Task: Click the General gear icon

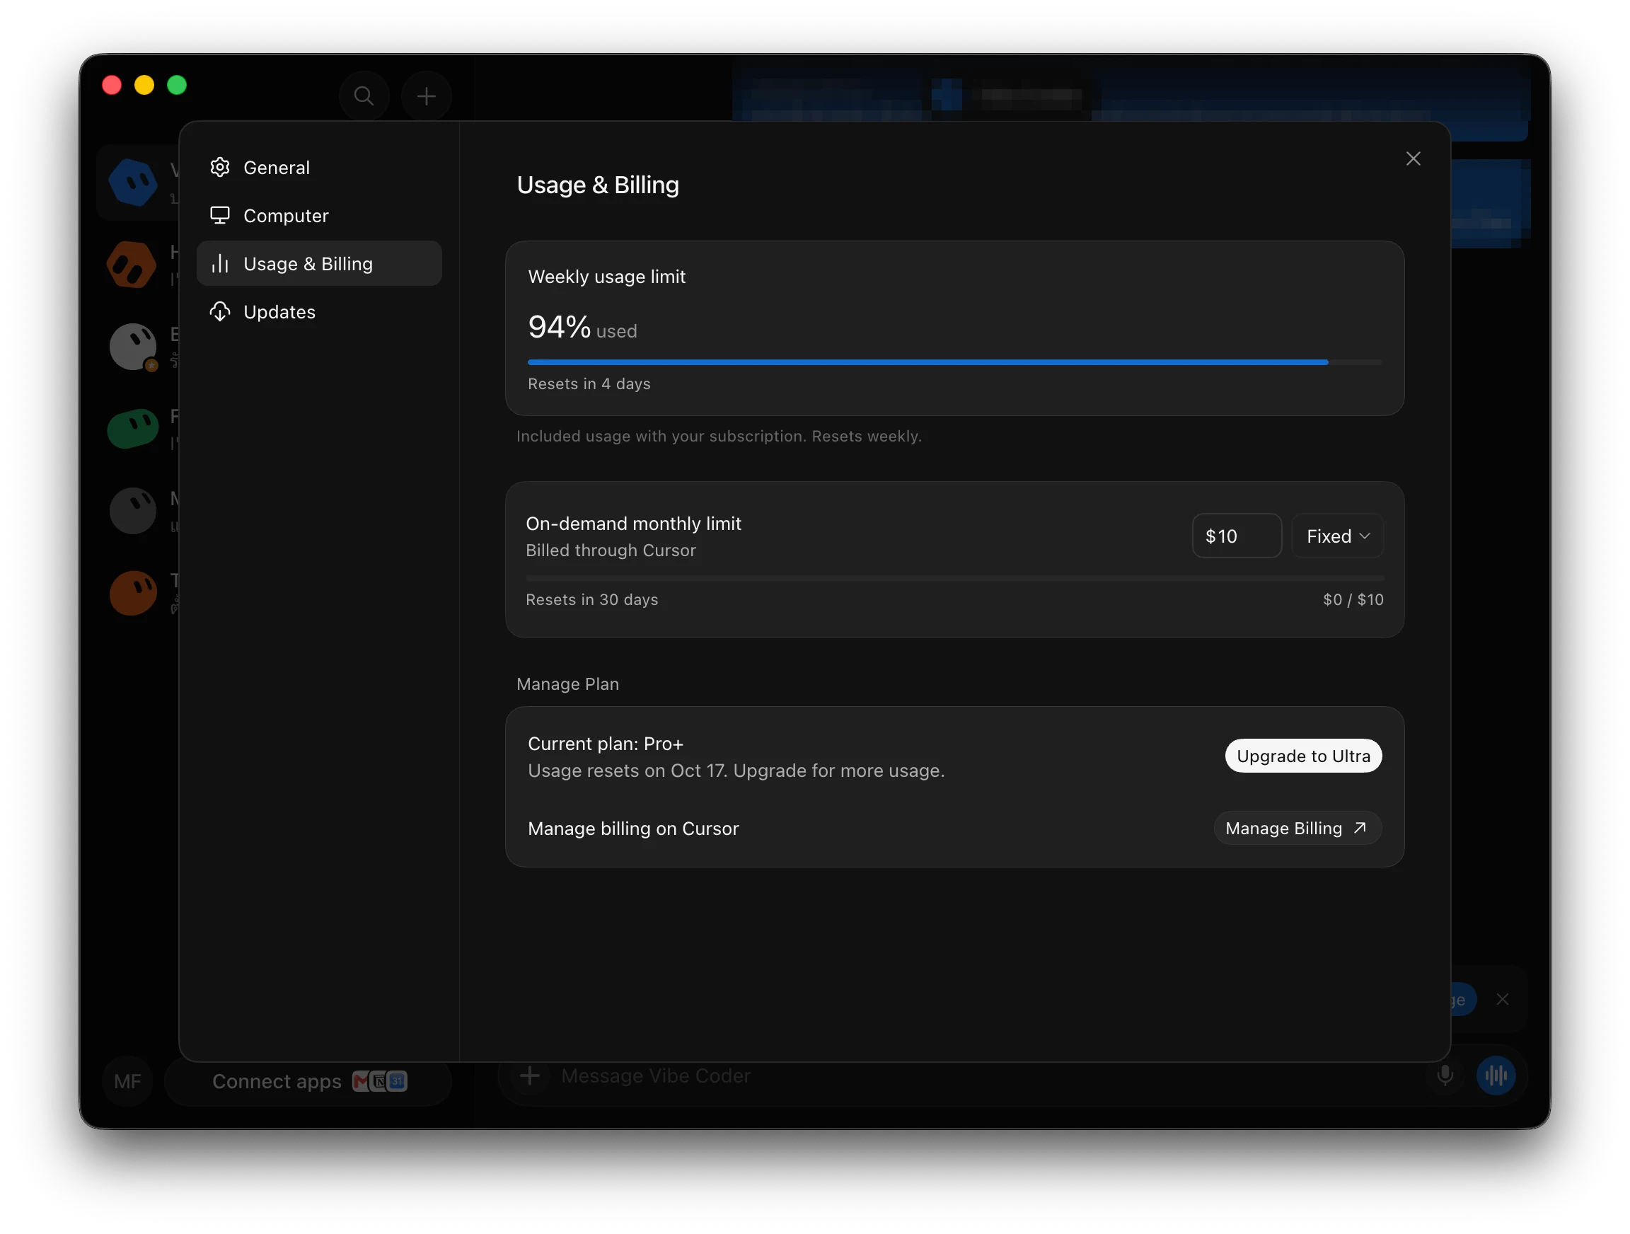Action: [219, 167]
